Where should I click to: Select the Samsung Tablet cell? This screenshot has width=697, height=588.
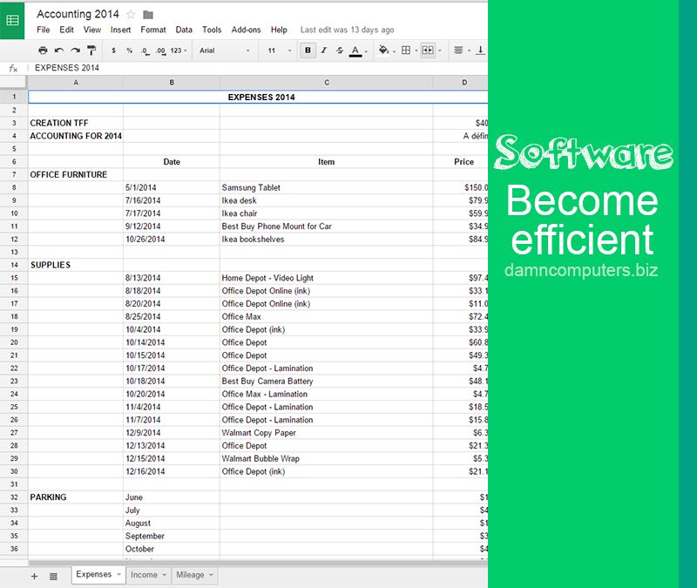pyautogui.click(x=326, y=187)
